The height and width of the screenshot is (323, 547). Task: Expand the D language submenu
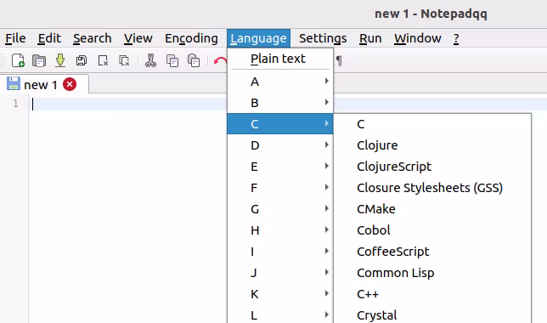point(280,144)
